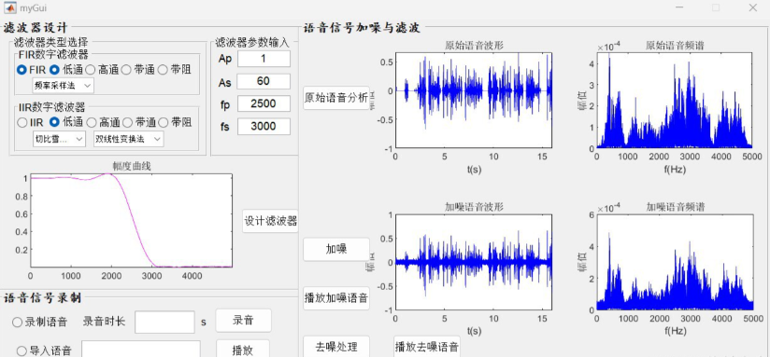Screen dimensions: 770x357
Task: Click the 原始语音分析 button
Action: (336, 98)
